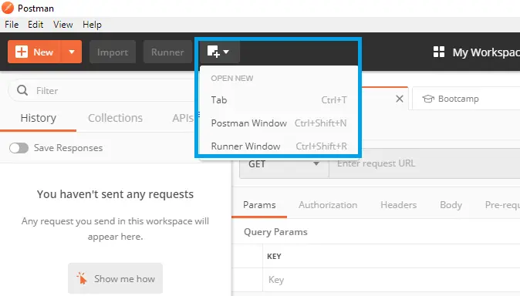This screenshot has height=296, width=520.
Task: Open the GET method dropdown
Action: (284, 163)
